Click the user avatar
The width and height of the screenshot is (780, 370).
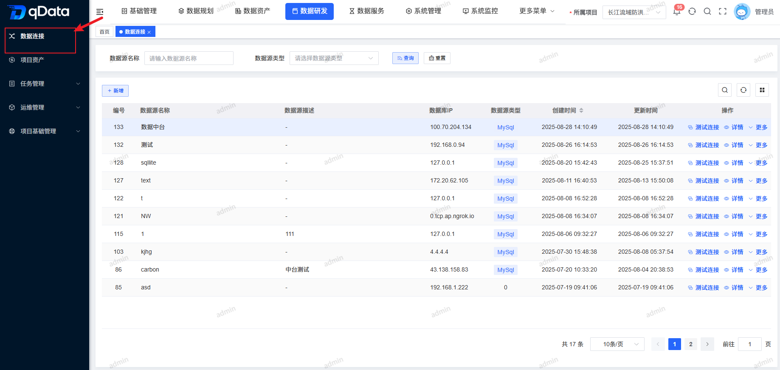tap(742, 12)
